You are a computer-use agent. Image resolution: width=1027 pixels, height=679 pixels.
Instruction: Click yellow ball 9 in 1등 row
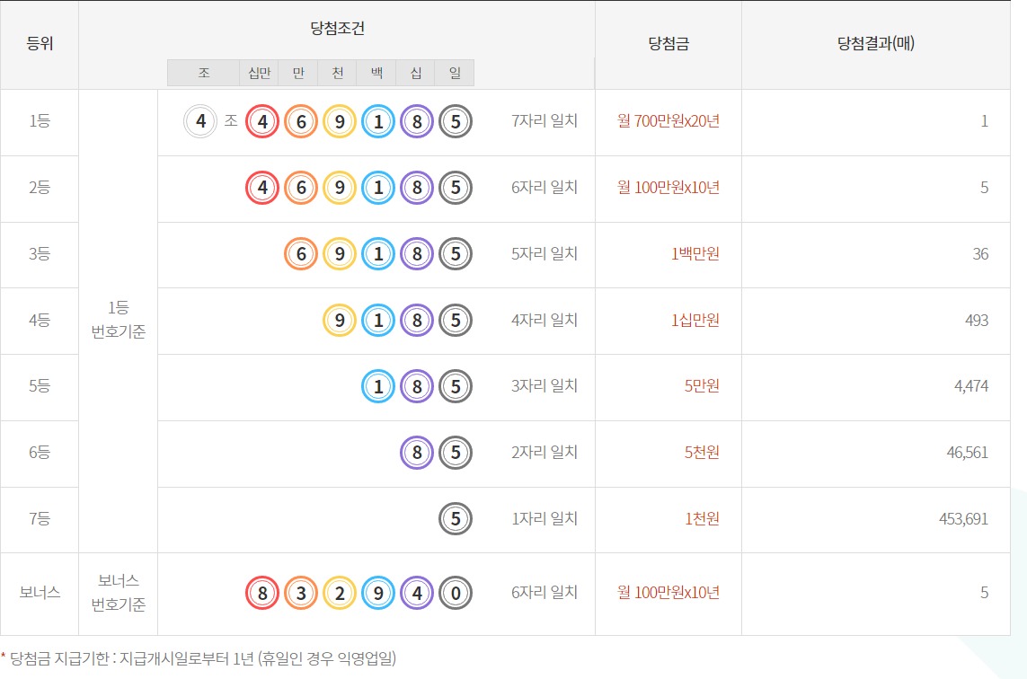click(x=340, y=121)
